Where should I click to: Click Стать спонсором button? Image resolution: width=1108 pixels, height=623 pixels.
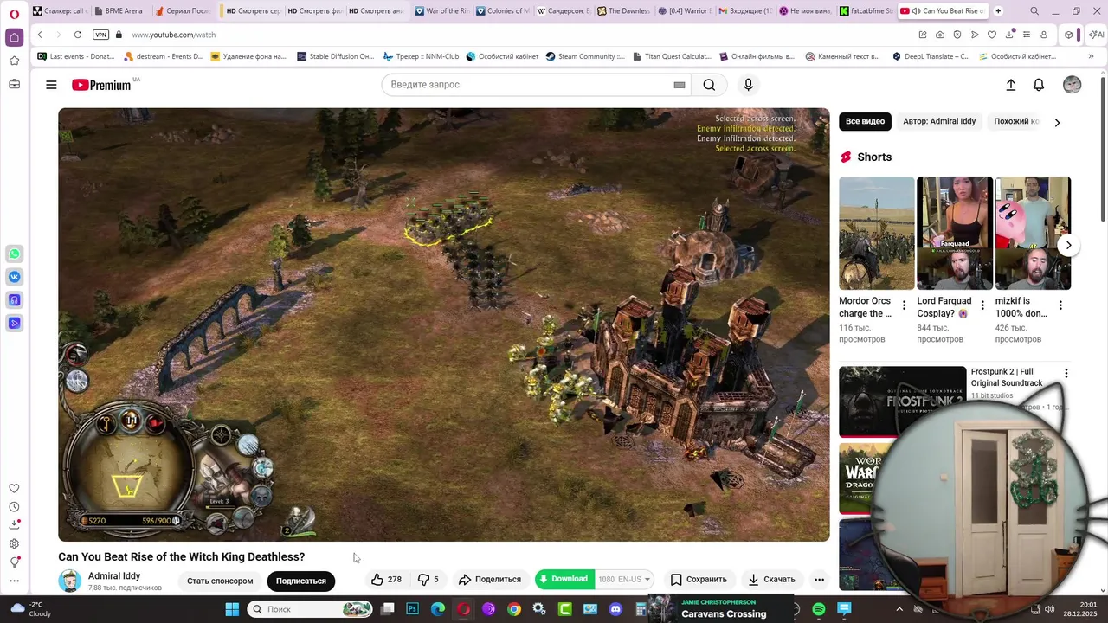pos(220,581)
